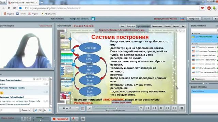The image size is (218, 122).
Task: Click the chat message input field
Action: [10, 110]
